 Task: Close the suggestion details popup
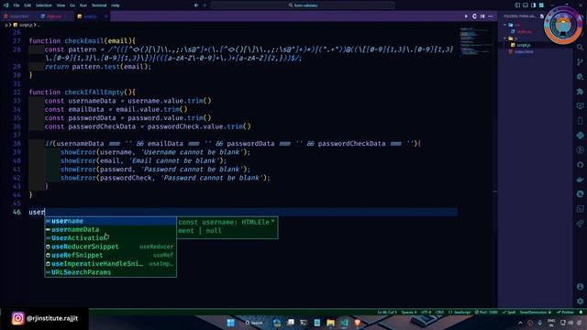tap(273, 222)
